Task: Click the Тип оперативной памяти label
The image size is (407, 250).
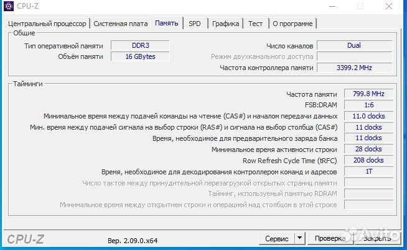Action: tap(63, 46)
